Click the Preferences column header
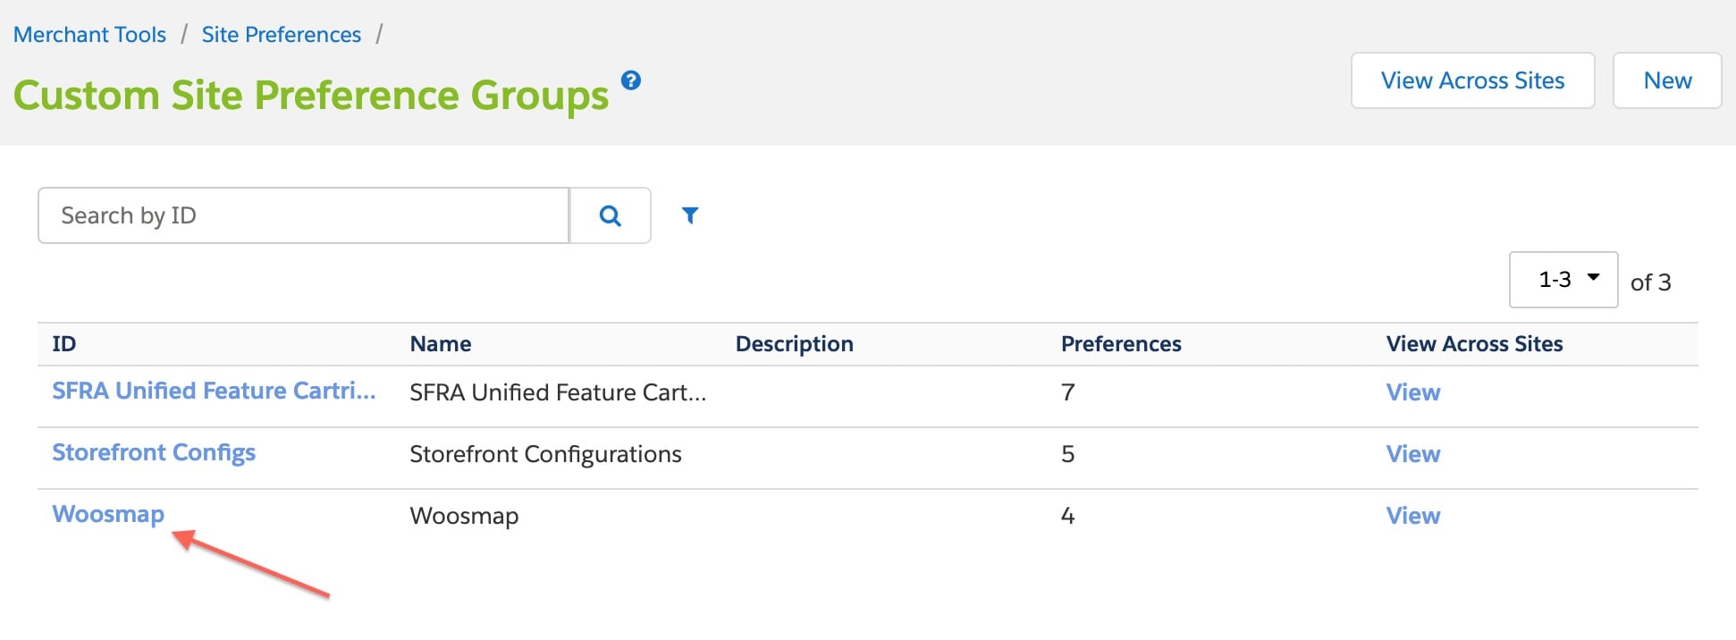Image resolution: width=1736 pixels, height=640 pixels. pos(1121,344)
